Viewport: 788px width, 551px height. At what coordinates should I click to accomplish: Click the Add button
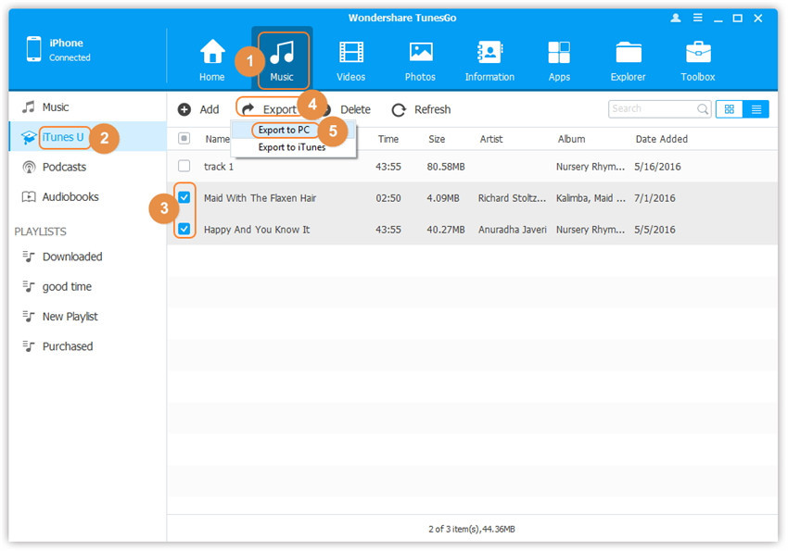[x=198, y=109]
